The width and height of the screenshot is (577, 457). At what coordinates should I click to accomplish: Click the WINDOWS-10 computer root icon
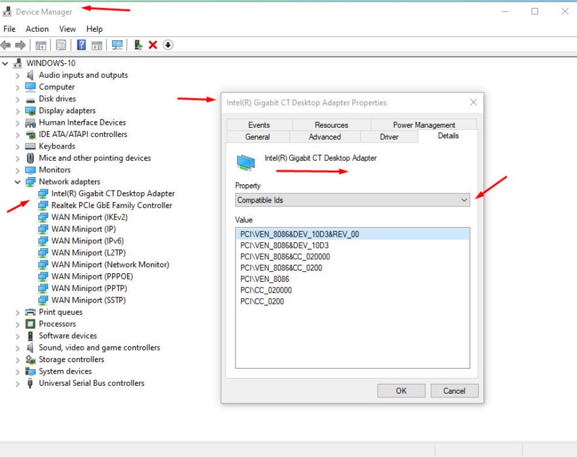click(17, 63)
